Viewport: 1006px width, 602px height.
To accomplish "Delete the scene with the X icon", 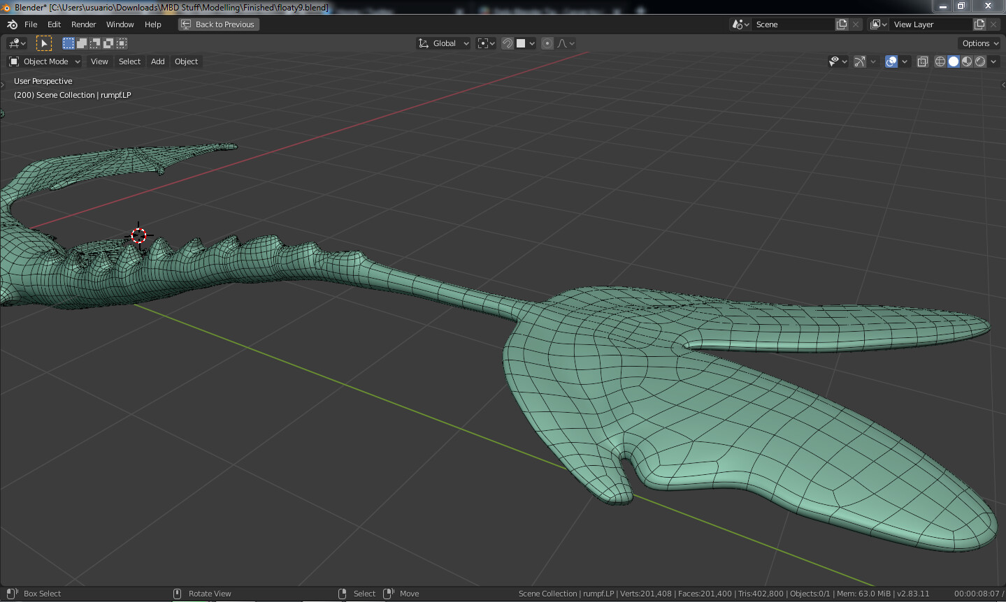I will (x=856, y=24).
